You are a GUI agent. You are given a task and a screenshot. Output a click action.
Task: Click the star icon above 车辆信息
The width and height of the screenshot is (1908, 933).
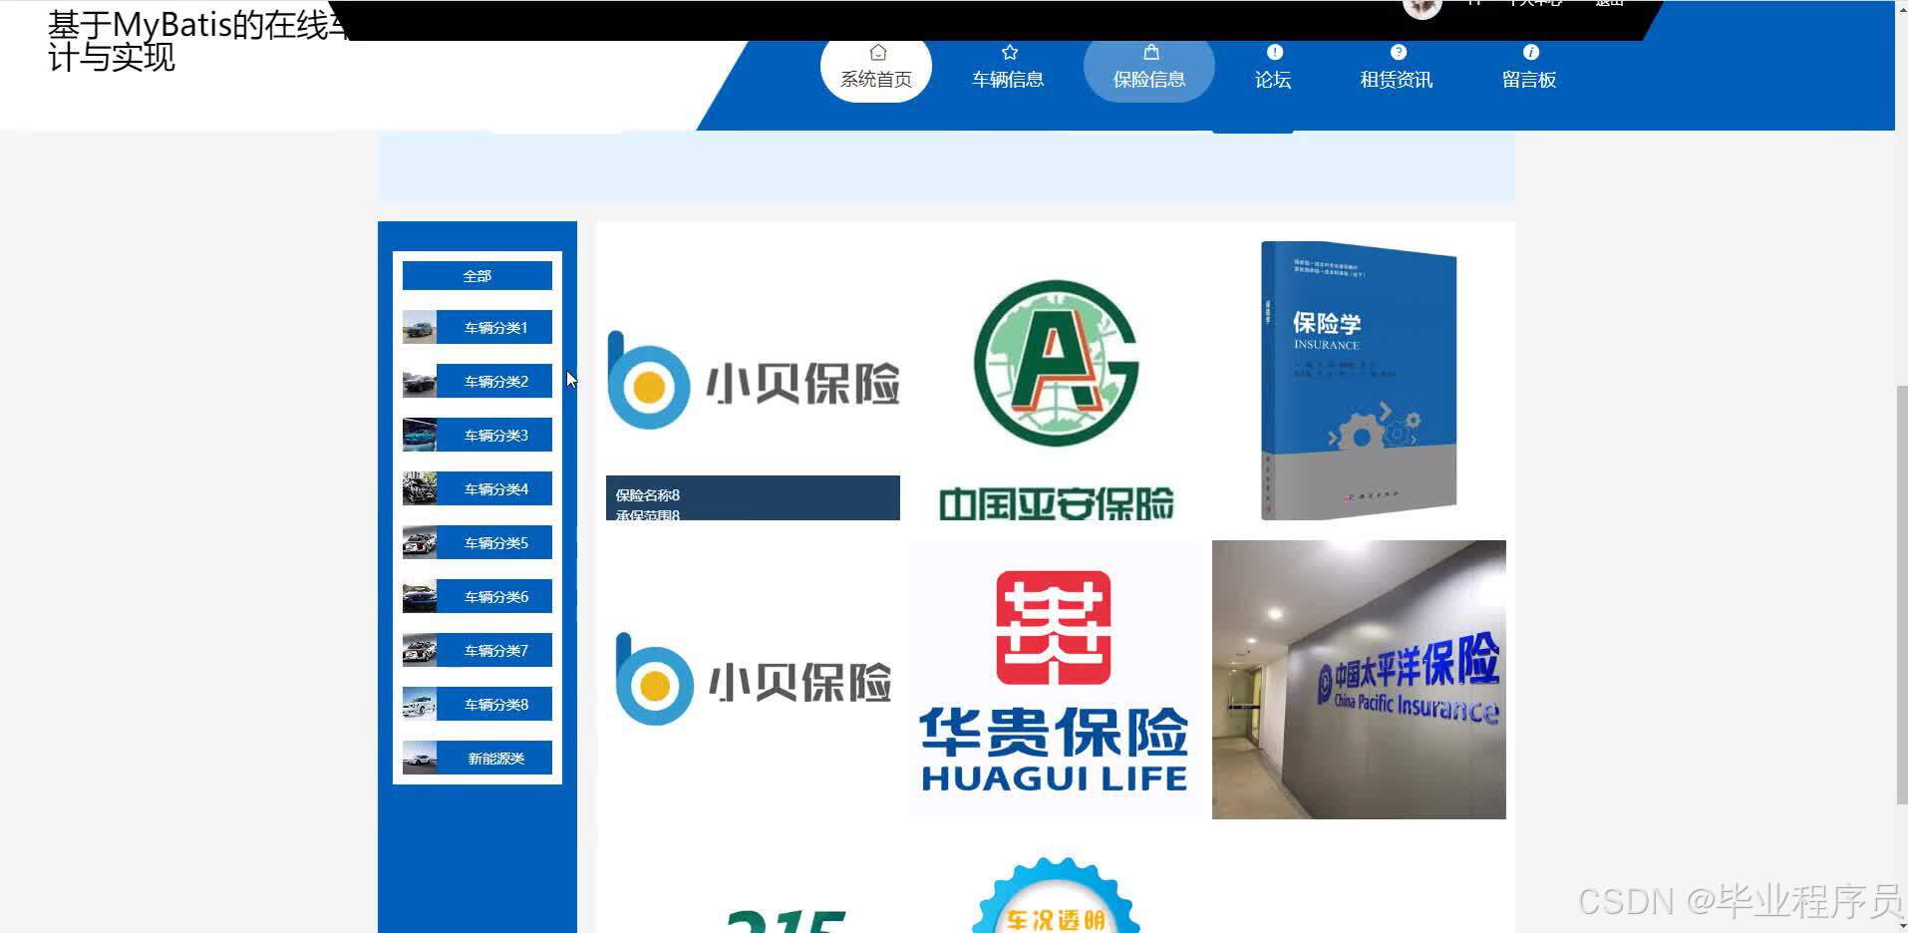click(1009, 52)
